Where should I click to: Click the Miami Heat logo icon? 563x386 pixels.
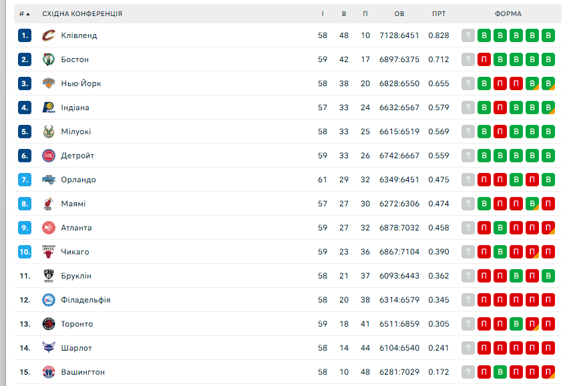tap(48, 204)
